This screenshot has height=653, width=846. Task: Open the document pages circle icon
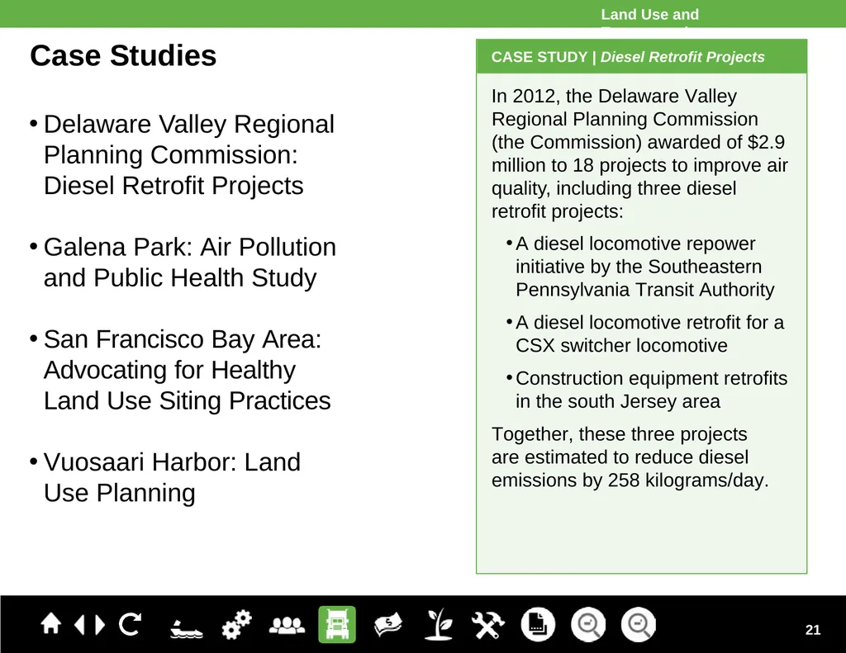click(x=538, y=624)
